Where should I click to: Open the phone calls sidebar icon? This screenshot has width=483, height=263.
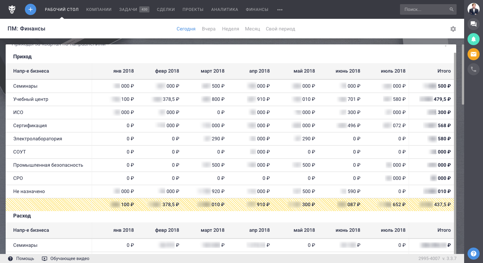[x=474, y=69]
